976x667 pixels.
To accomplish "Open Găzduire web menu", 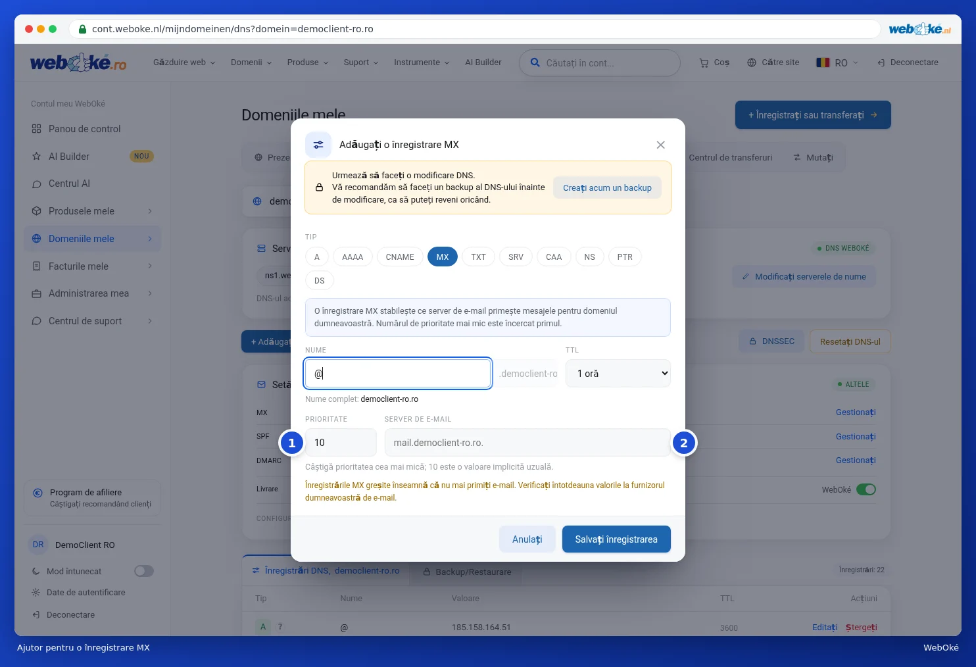I will [184, 62].
